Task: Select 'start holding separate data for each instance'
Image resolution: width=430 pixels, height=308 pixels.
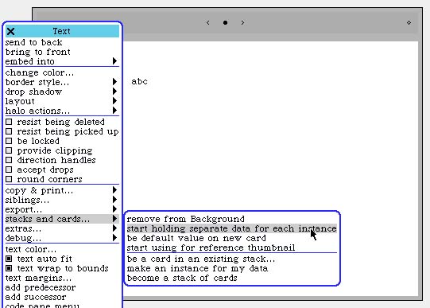Action: [232, 228]
